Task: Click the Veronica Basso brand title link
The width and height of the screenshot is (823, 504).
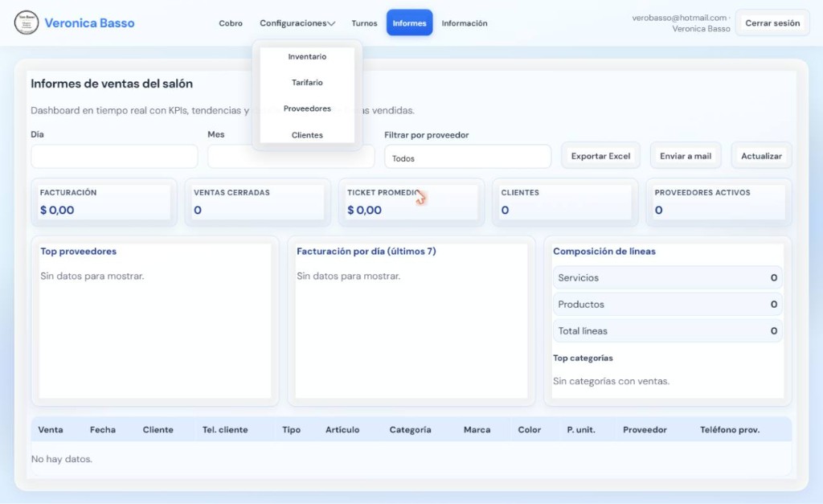Action: 89,23
